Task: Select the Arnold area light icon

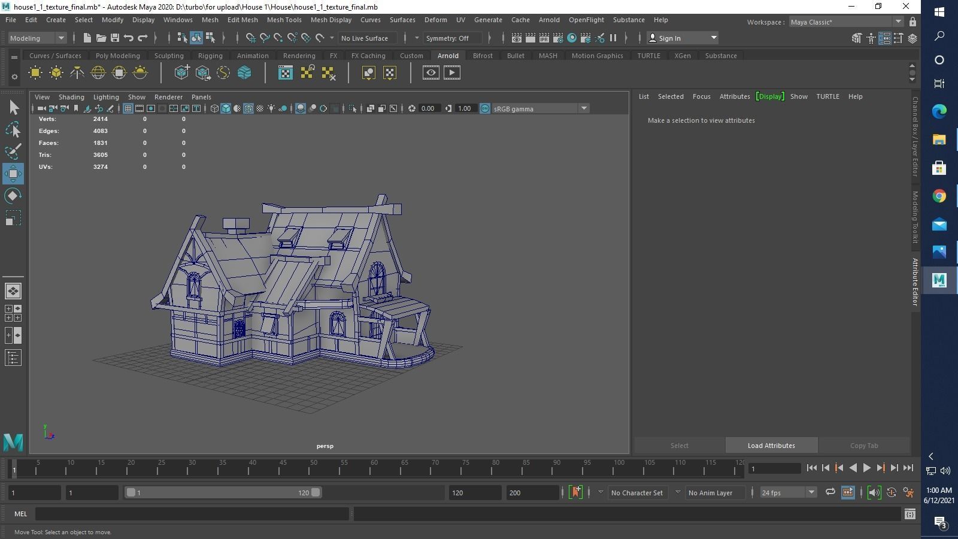Action: pyautogui.click(x=35, y=73)
